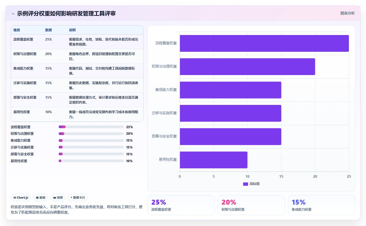366x226 pixels.
Task: Click the 集成能力权重 progress bar
Action: pyautogui.click(x=91, y=141)
